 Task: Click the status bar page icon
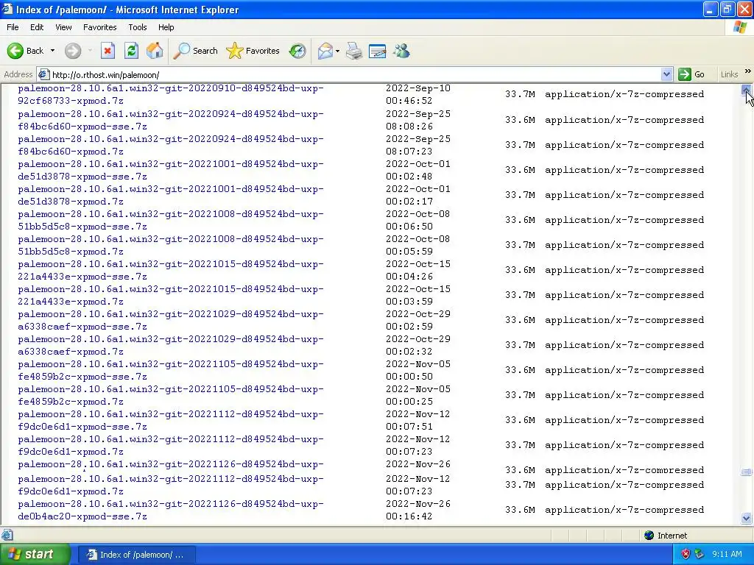[7, 535]
